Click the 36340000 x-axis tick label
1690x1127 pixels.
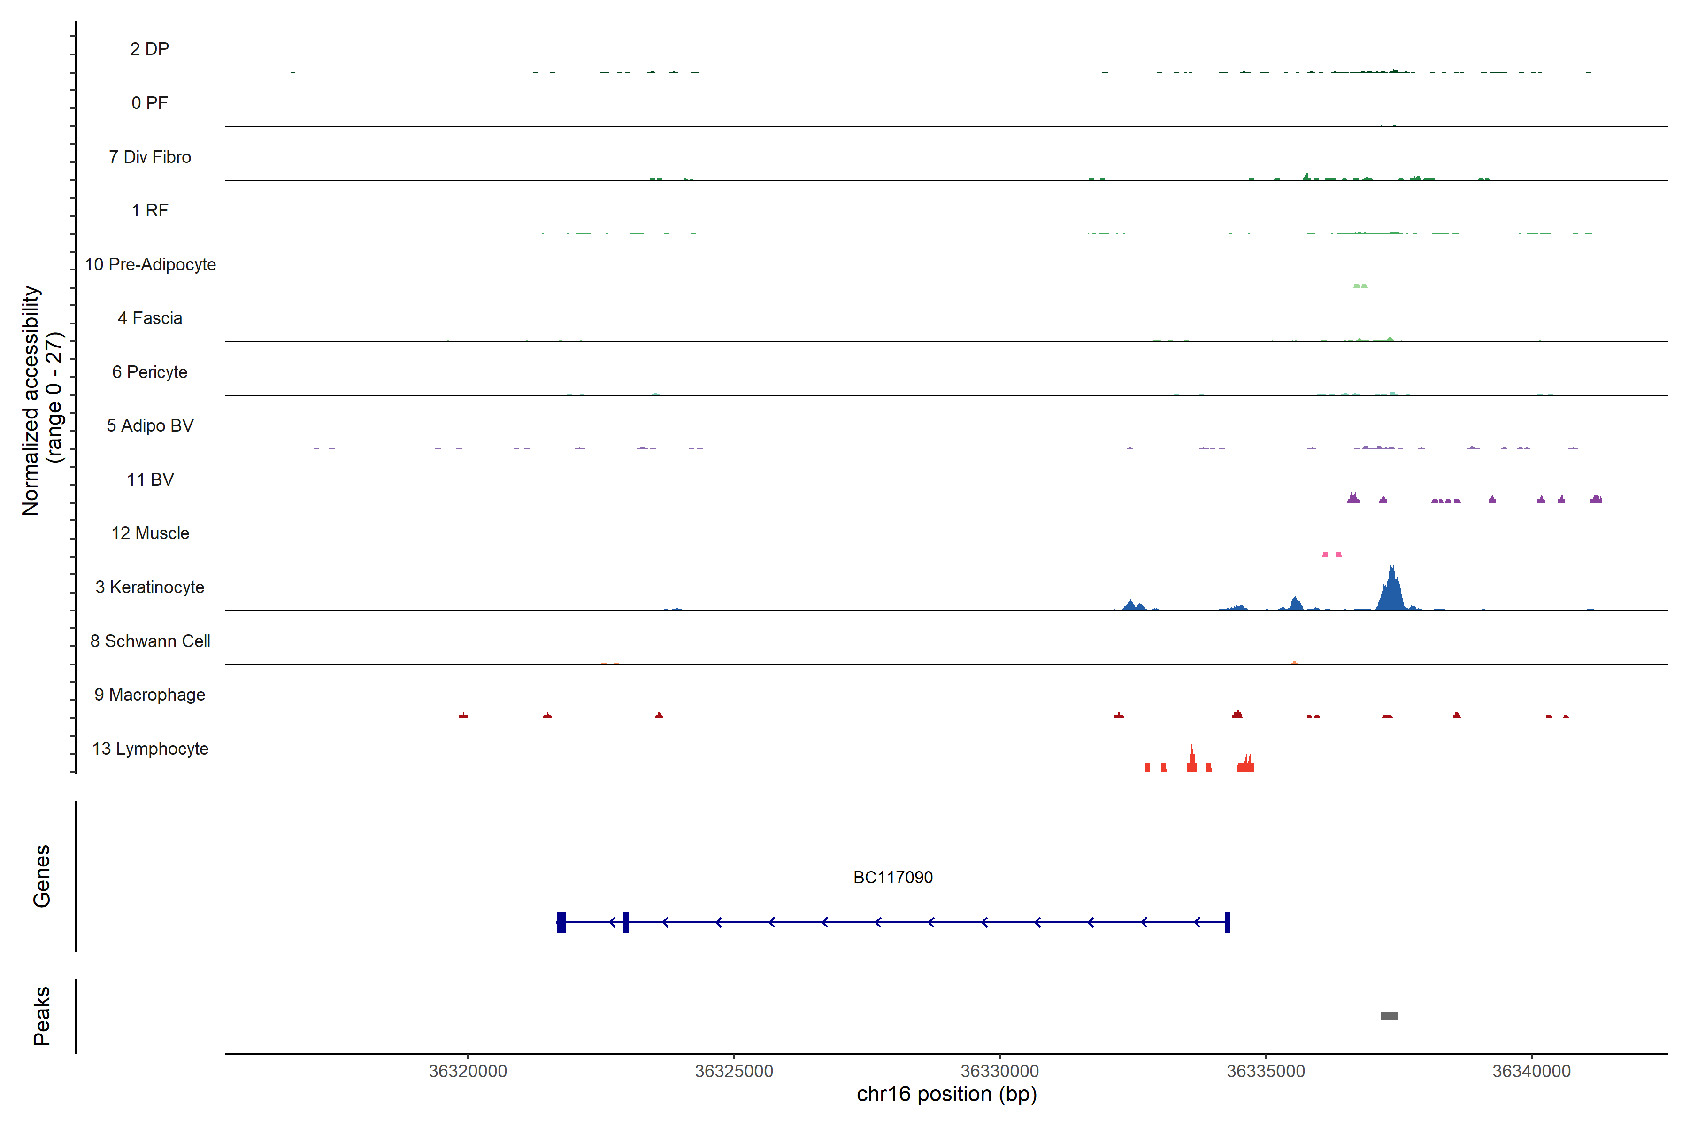point(1531,1071)
